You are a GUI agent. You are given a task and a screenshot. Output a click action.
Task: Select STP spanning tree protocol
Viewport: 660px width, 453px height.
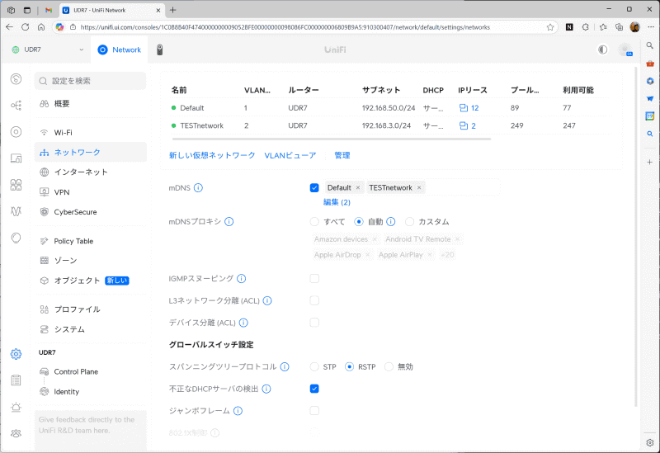(314, 366)
